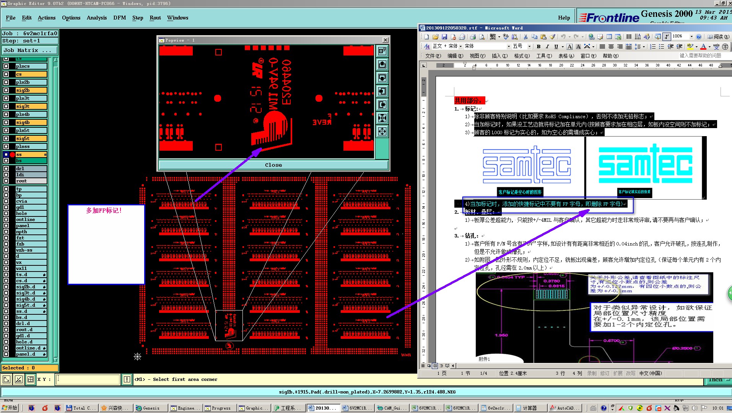The height and width of the screenshot is (413, 732).
Task: Click the Close button in Popview window
Action: coord(273,165)
